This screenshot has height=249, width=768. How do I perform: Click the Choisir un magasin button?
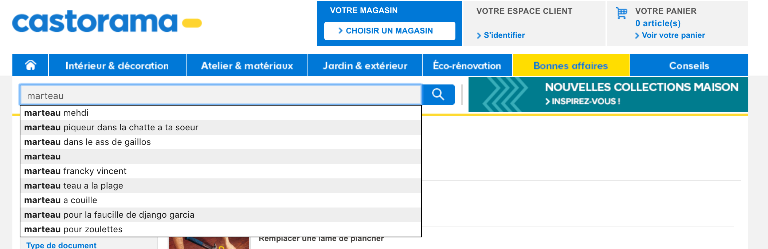pyautogui.click(x=389, y=31)
